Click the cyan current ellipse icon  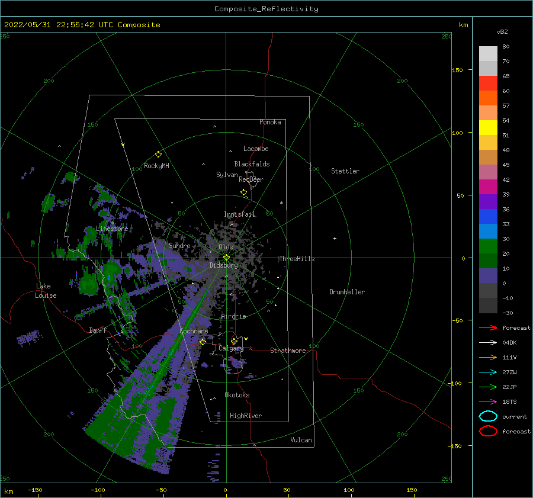pos(488,416)
